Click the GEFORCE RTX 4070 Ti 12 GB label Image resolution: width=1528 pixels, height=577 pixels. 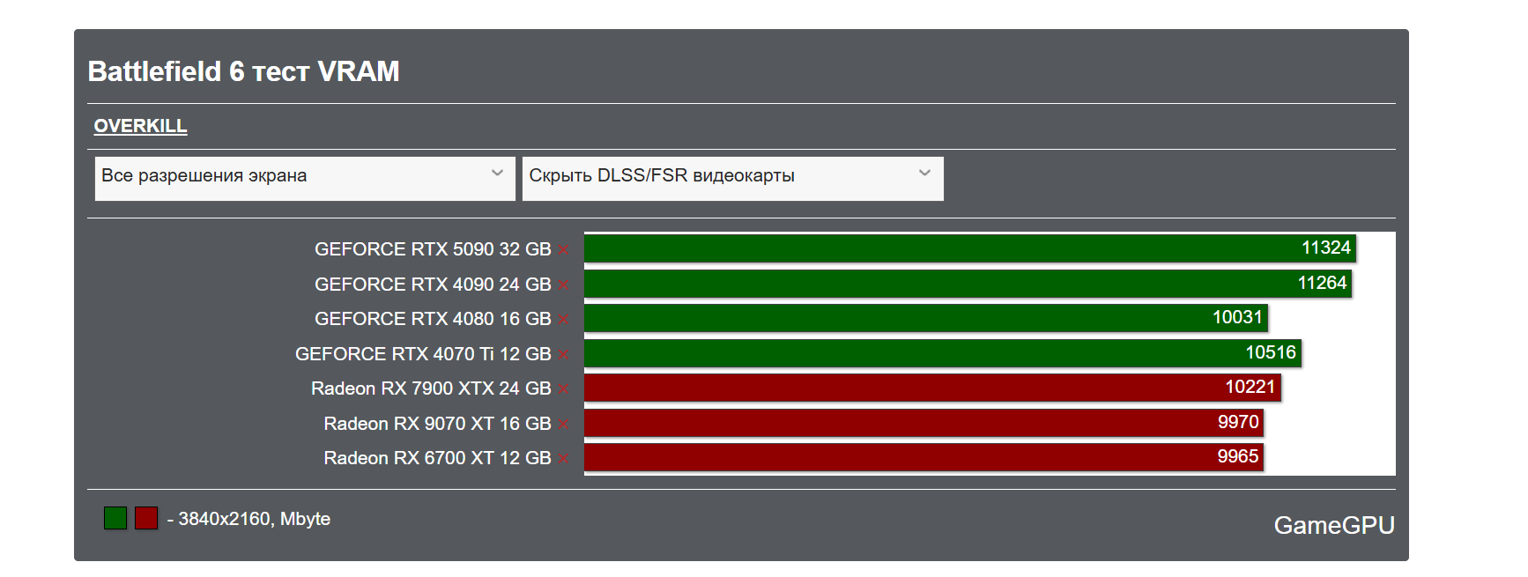pyautogui.click(x=423, y=354)
